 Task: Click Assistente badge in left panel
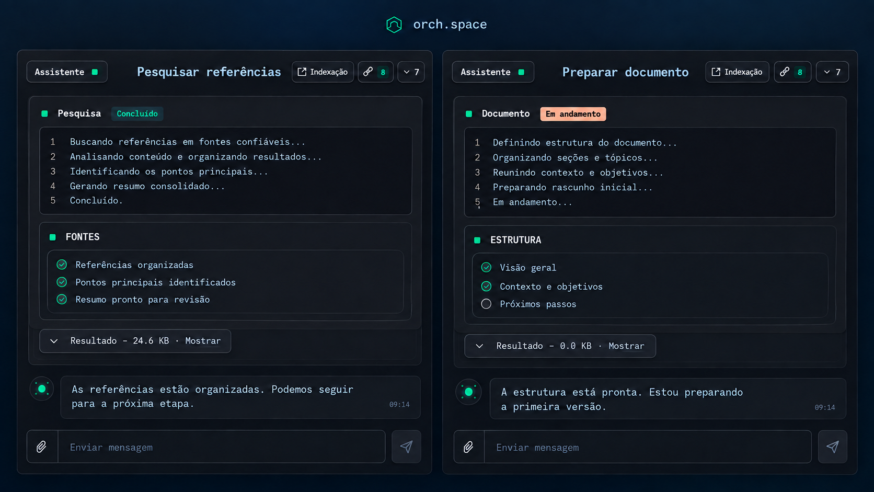pyautogui.click(x=67, y=72)
